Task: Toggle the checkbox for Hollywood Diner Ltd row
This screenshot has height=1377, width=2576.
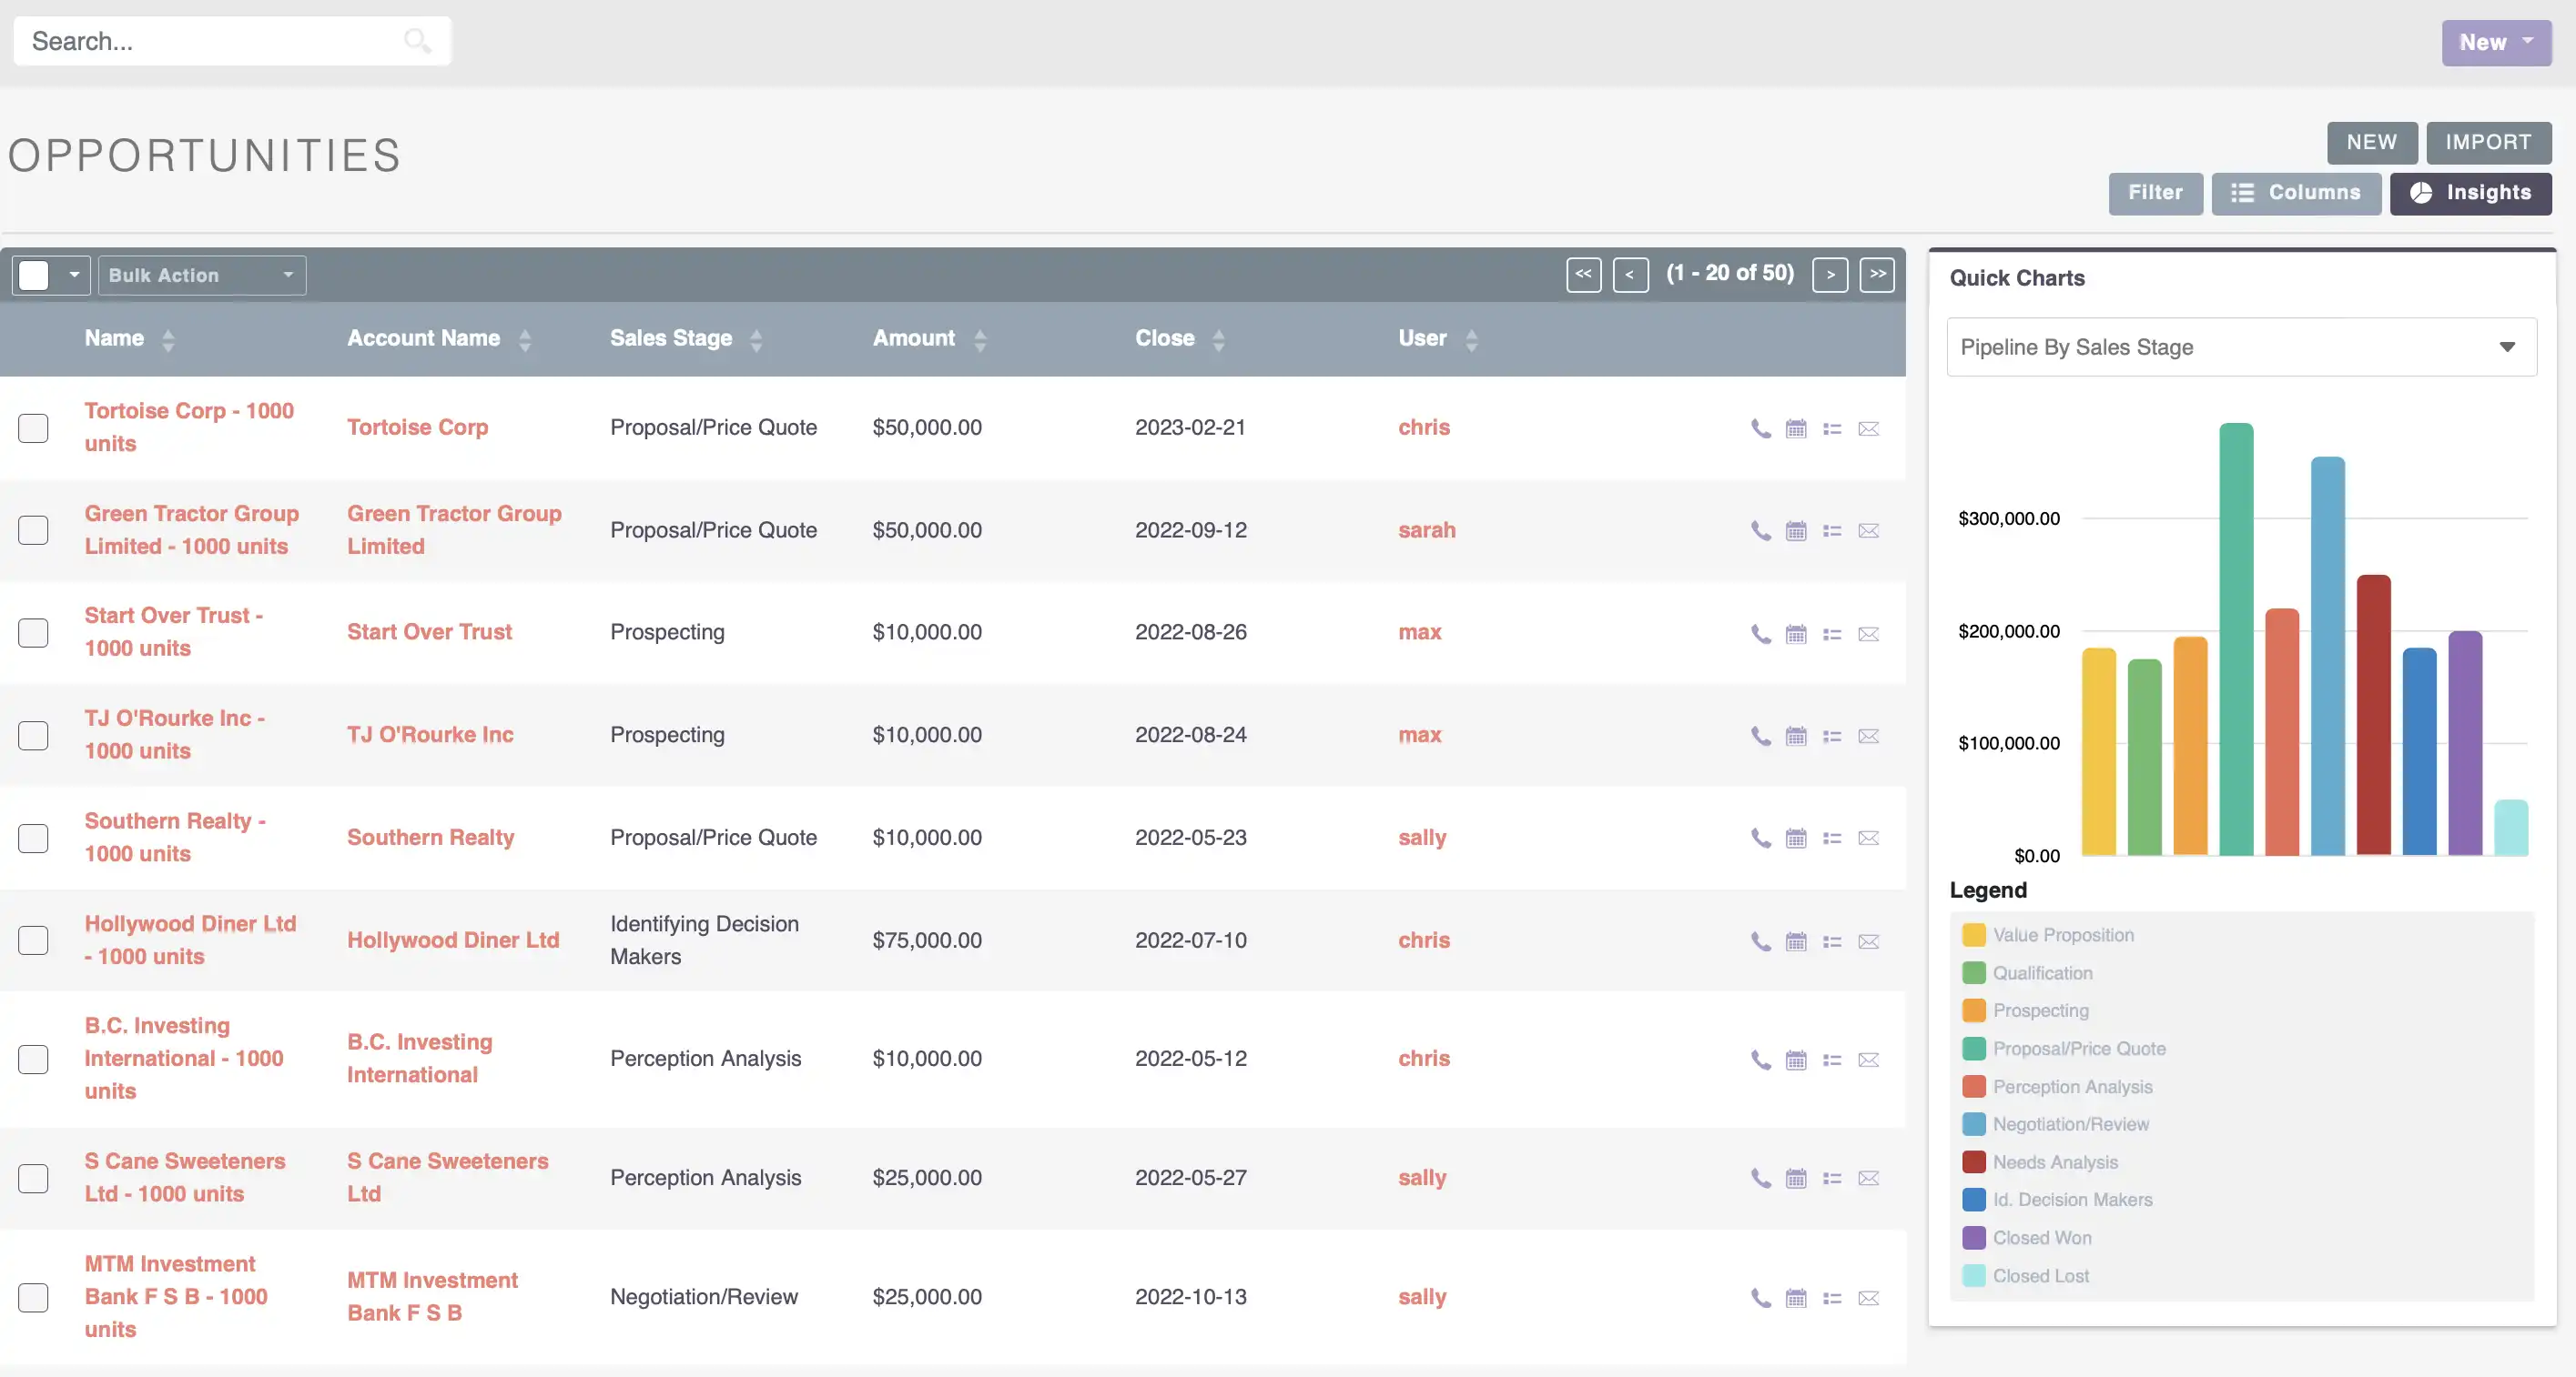Action: pos(34,941)
